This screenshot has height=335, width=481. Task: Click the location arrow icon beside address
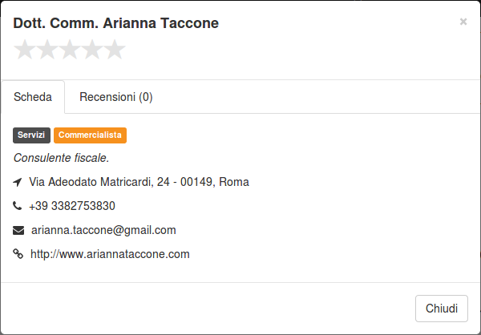coord(18,182)
